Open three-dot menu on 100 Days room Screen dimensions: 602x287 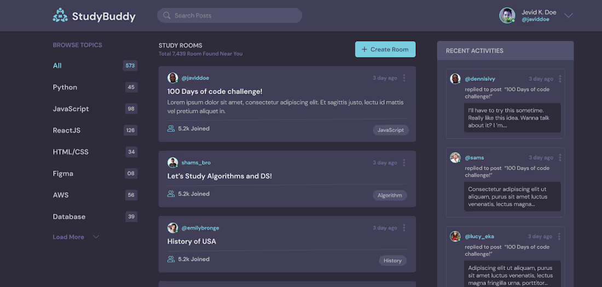(404, 78)
